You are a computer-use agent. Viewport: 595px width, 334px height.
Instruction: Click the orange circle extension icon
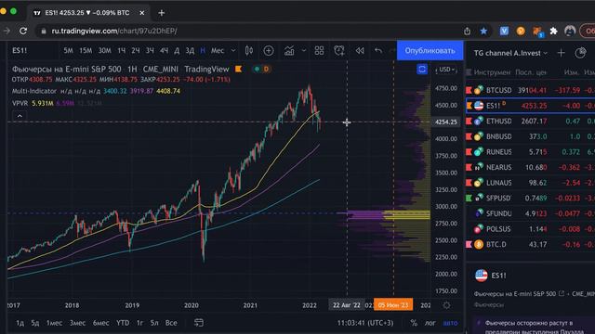tap(521, 31)
